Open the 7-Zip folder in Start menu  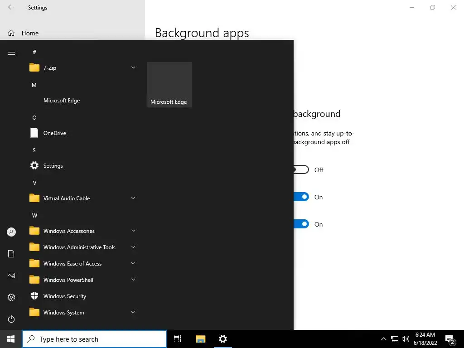pyautogui.click(x=83, y=68)
